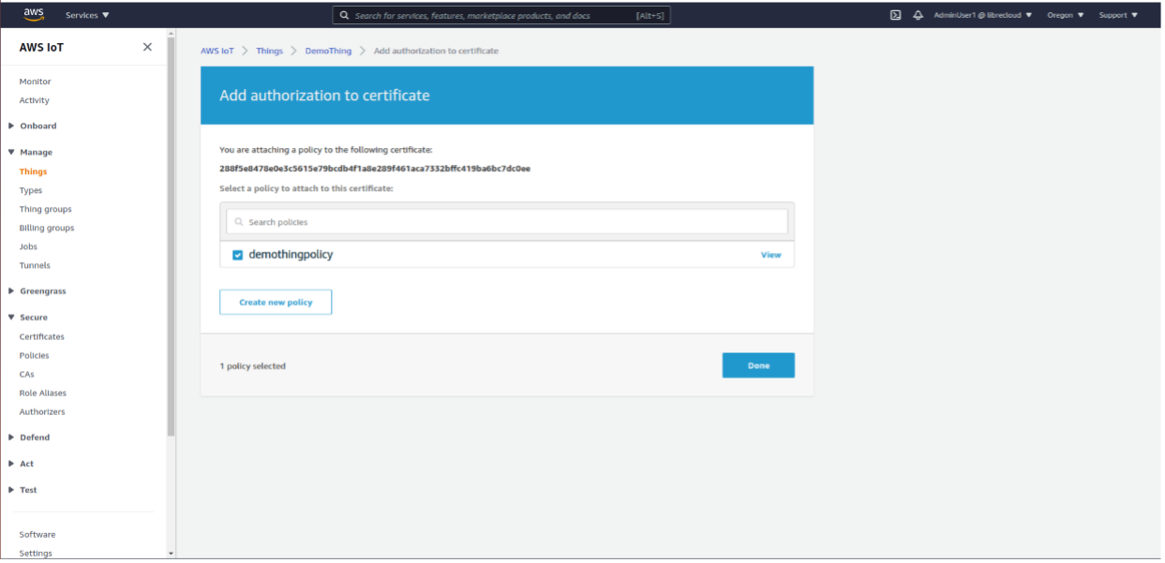Expand the Onboard section in sidebar
The width and height of the screenshot is (1165, 563).
click(x=37, y=126)
